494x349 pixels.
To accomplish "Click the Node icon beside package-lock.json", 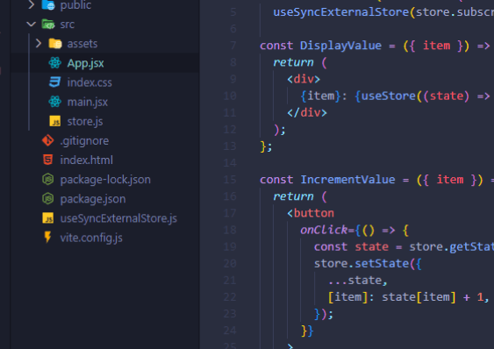I will (x=48, y=180).
